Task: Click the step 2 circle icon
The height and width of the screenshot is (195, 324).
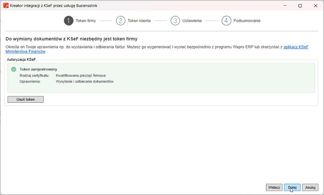Action: (x=121, y=21)
